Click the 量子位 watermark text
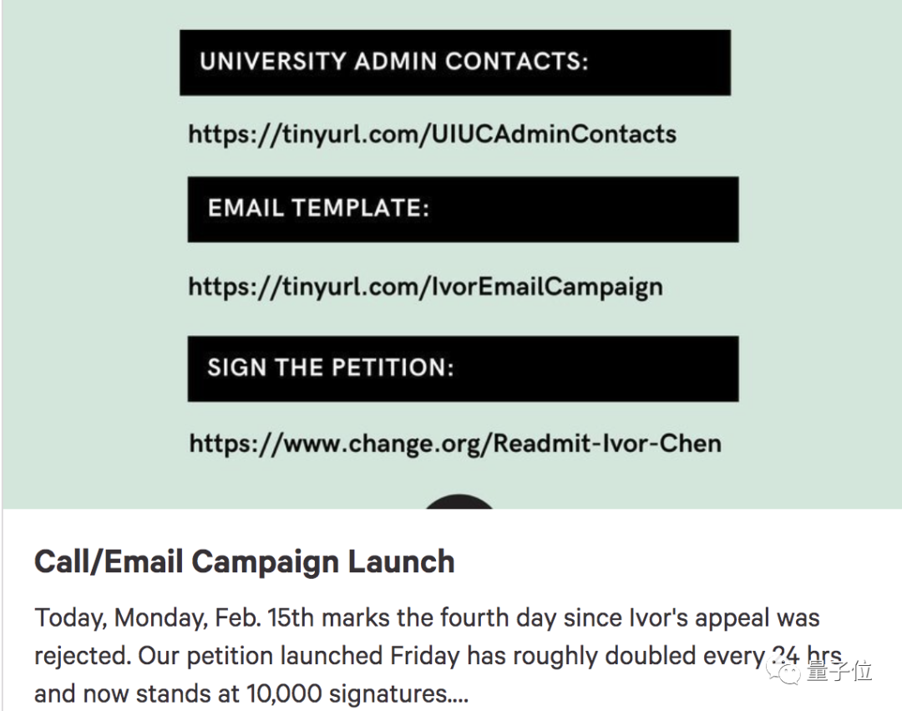 point(839,670)
